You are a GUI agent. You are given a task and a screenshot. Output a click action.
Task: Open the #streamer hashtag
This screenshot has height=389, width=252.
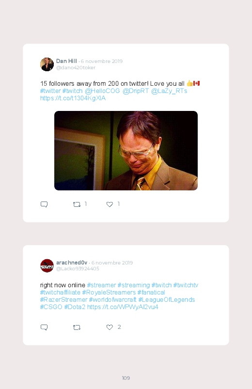(102, 285)
